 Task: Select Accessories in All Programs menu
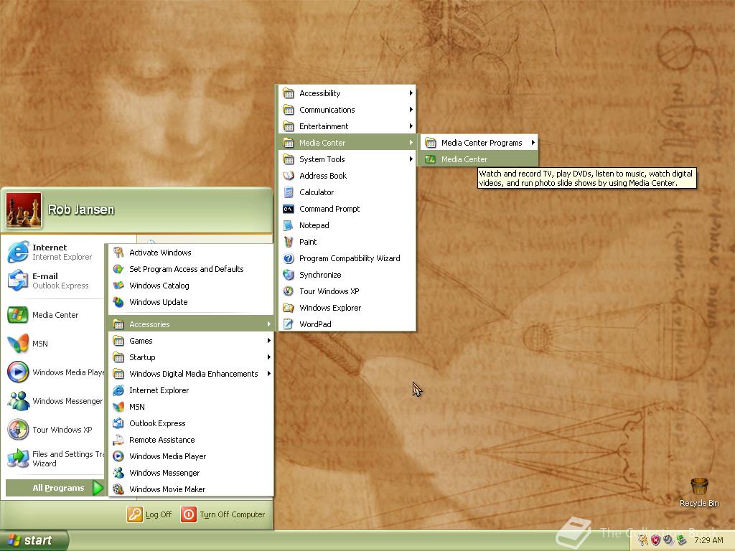(191, 324)
